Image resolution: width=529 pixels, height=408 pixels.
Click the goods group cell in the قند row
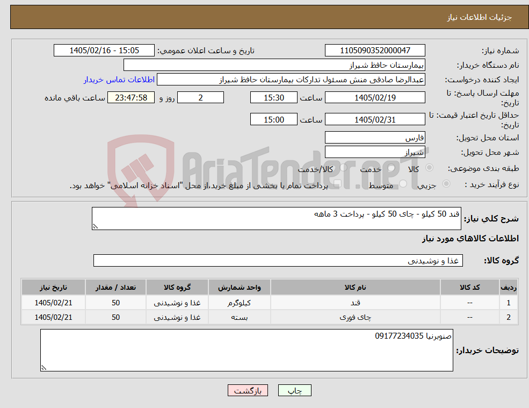point(177,303)
